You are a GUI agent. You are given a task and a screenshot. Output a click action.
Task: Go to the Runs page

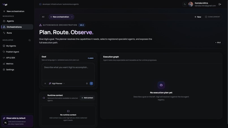17,33
